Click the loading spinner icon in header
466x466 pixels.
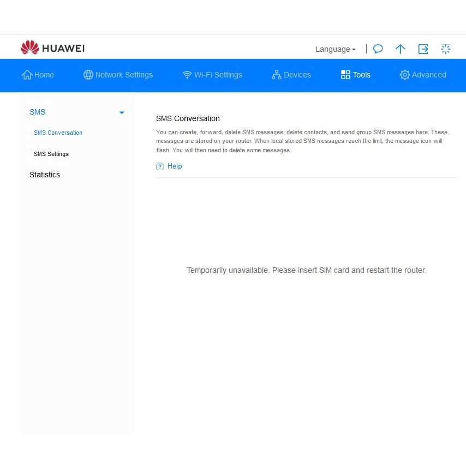pyautogui.click(x=446, y=49)
